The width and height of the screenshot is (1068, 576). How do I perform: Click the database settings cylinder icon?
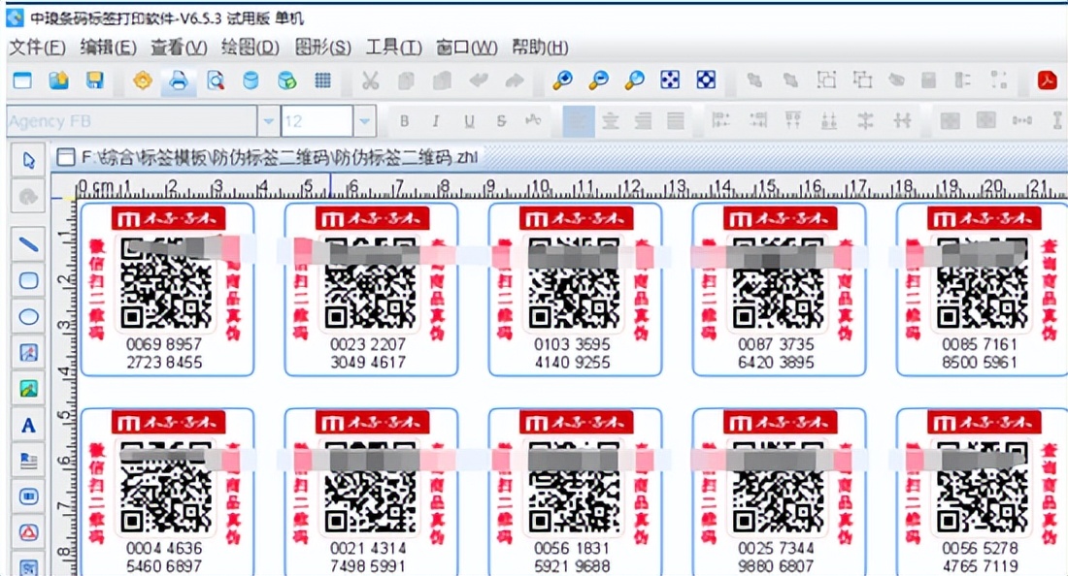tap(250, 81)
